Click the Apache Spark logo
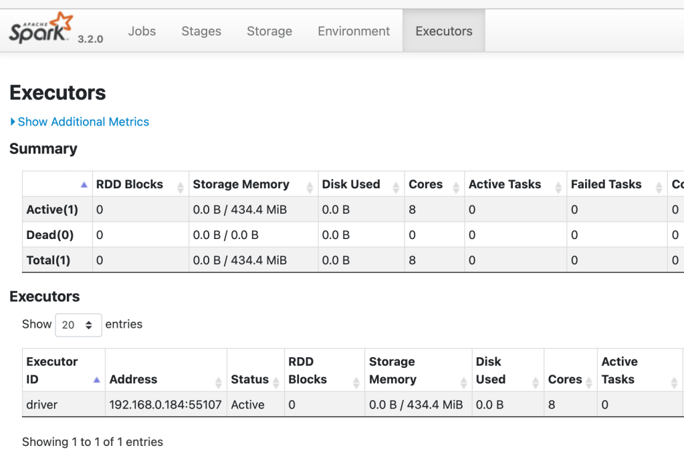 41,28
